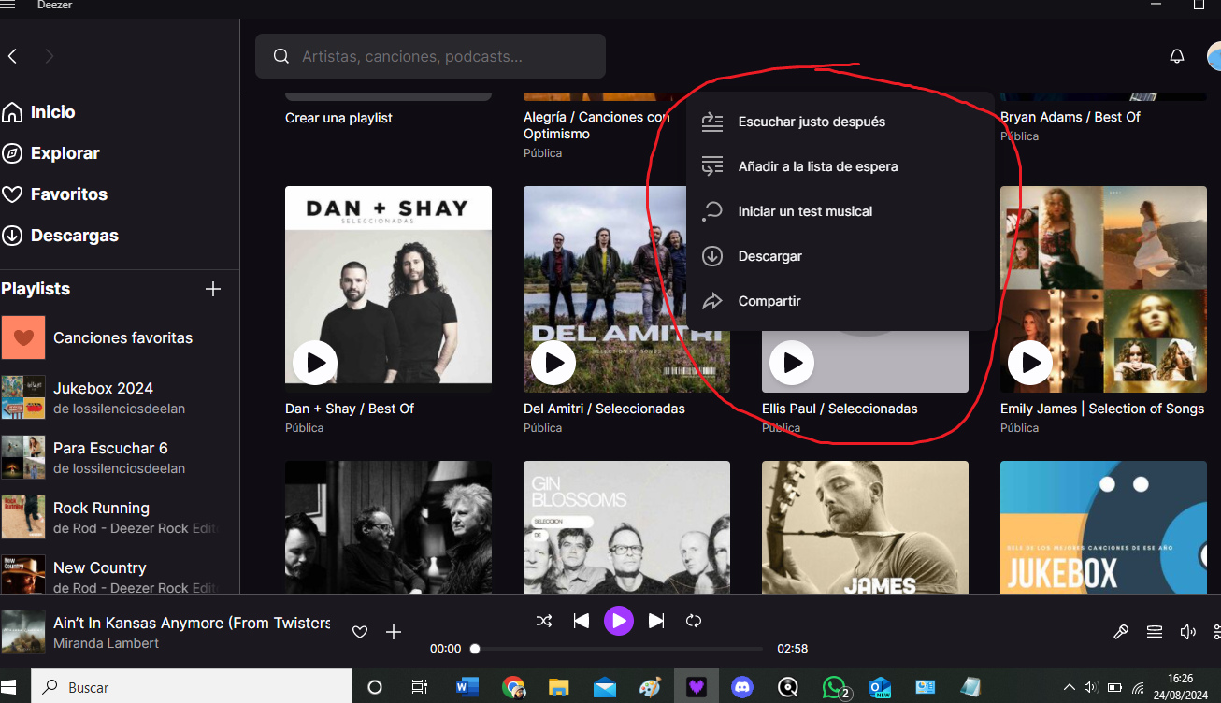Open Bryan Adams / Best Of title
Viewport: 1221px width, 703px height.
1070,117
